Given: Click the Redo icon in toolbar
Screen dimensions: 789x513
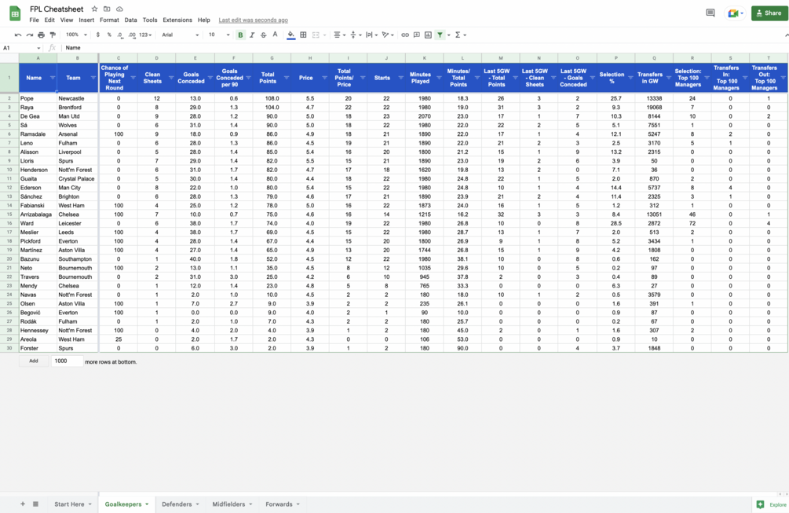Looking at the screenshot, I should [30, 35].
